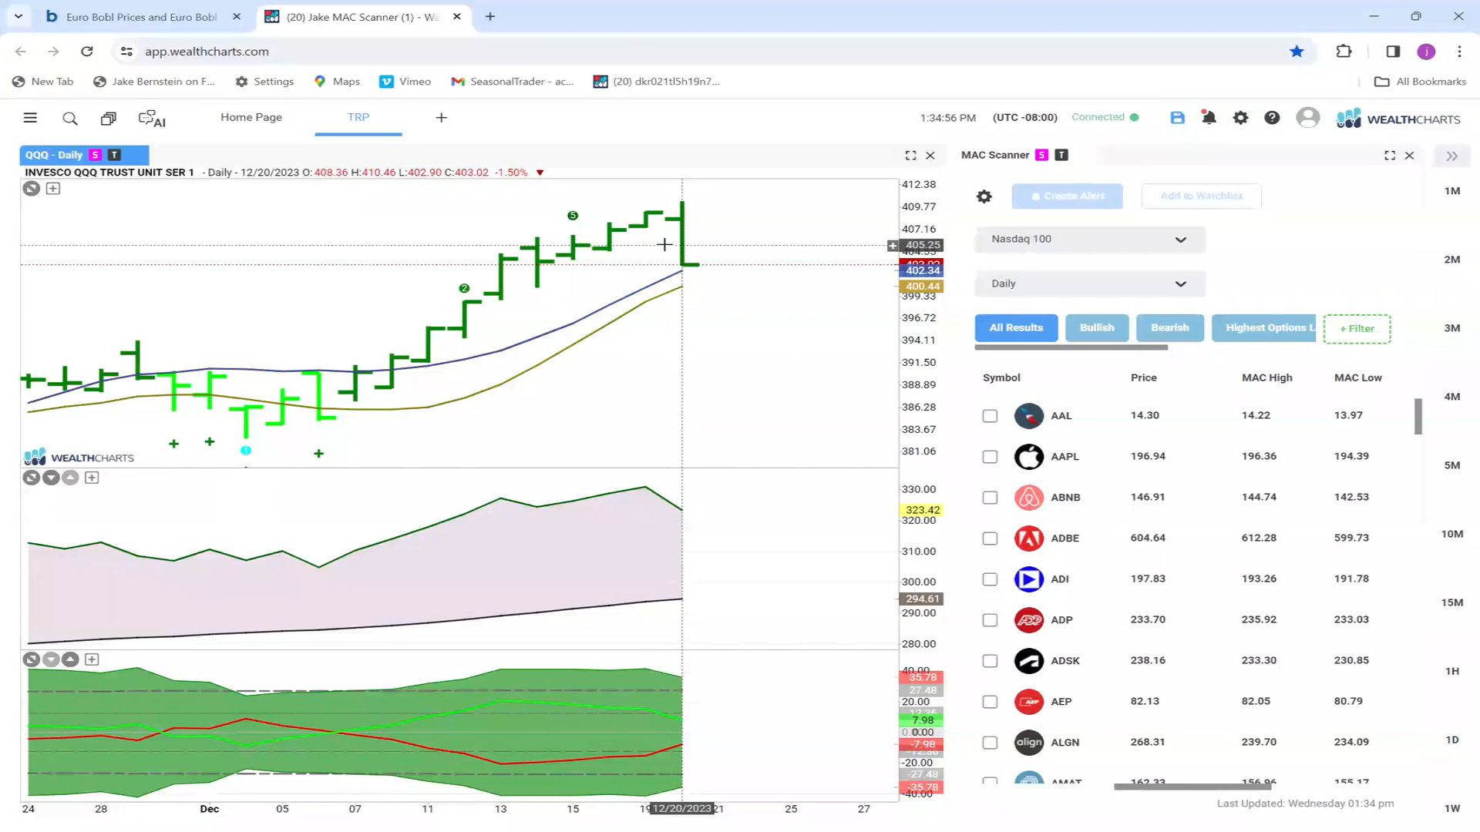
Task: Check the ABNB row checkbox
Action: (991, 498)
